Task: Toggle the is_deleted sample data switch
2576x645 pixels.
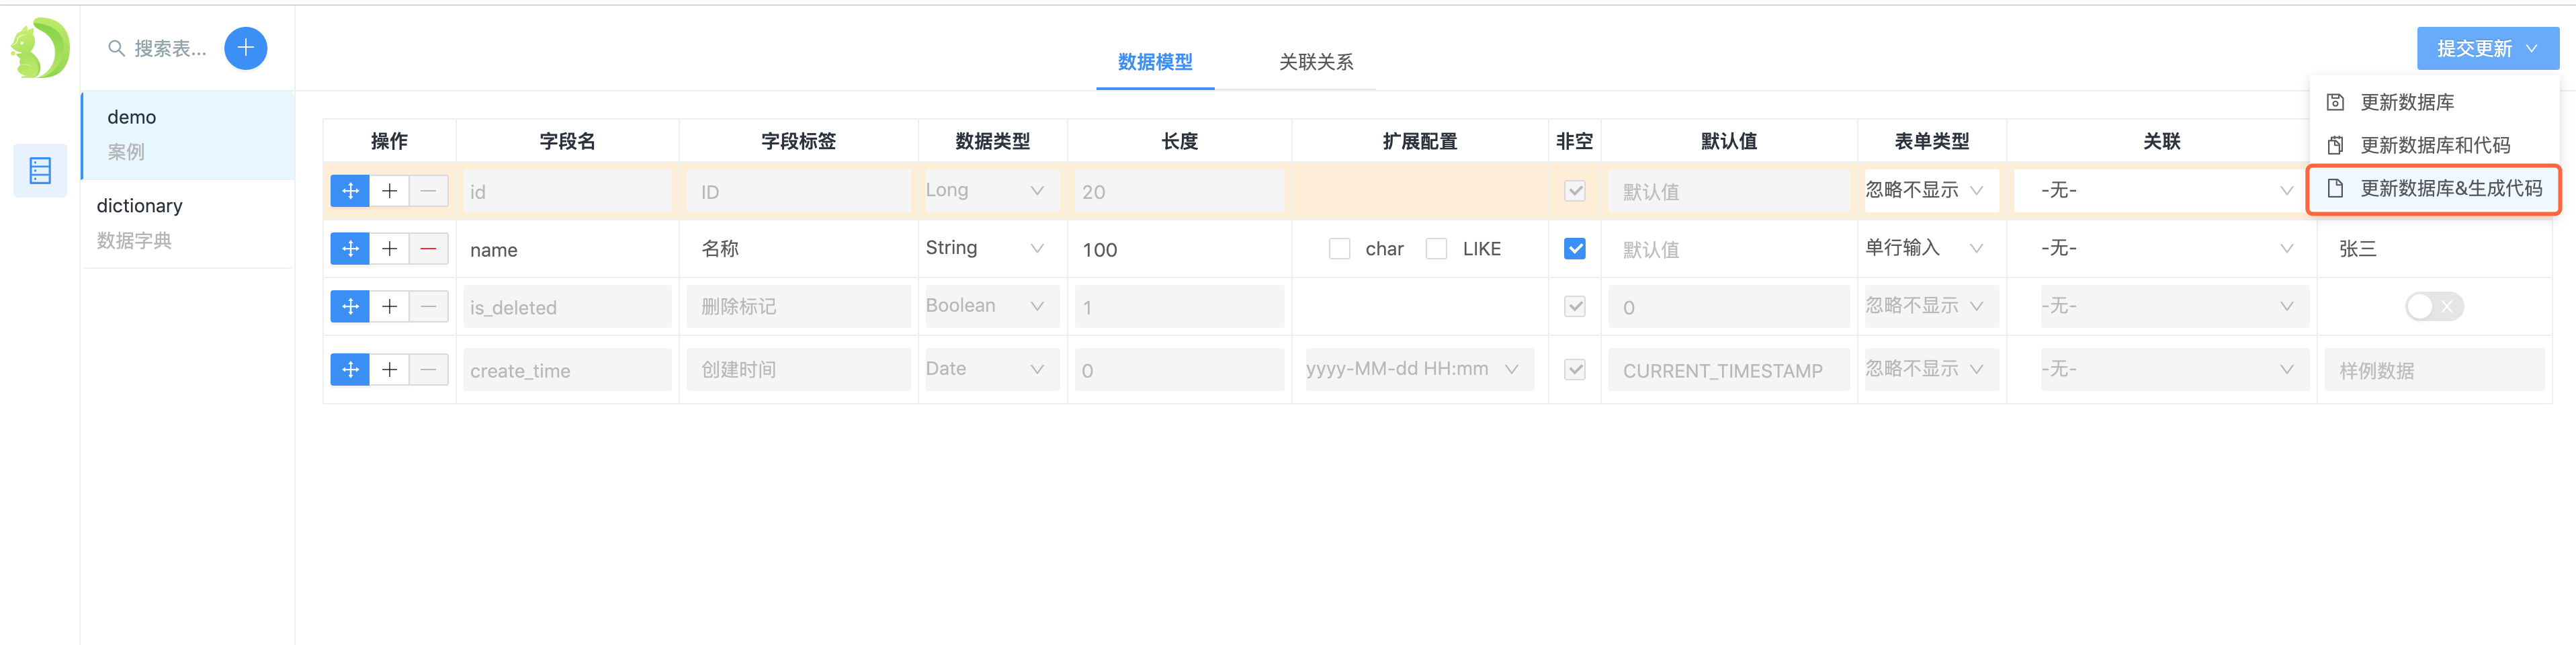Action: coord(2434,307)
